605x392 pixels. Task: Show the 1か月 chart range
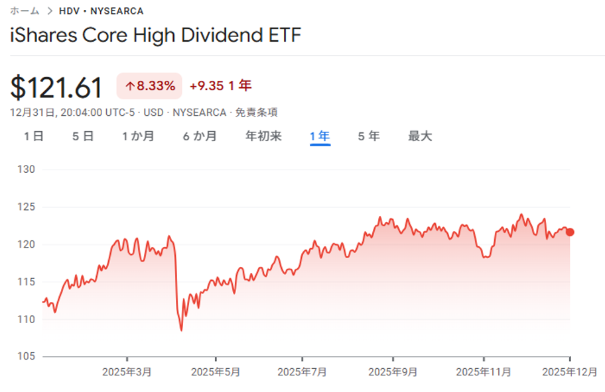138,136
